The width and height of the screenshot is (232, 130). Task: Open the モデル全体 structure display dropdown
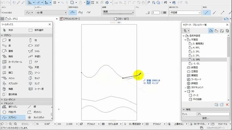pos(113,124)
